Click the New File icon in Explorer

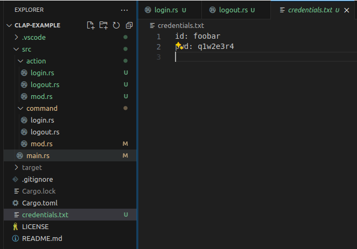pos(90,25)
